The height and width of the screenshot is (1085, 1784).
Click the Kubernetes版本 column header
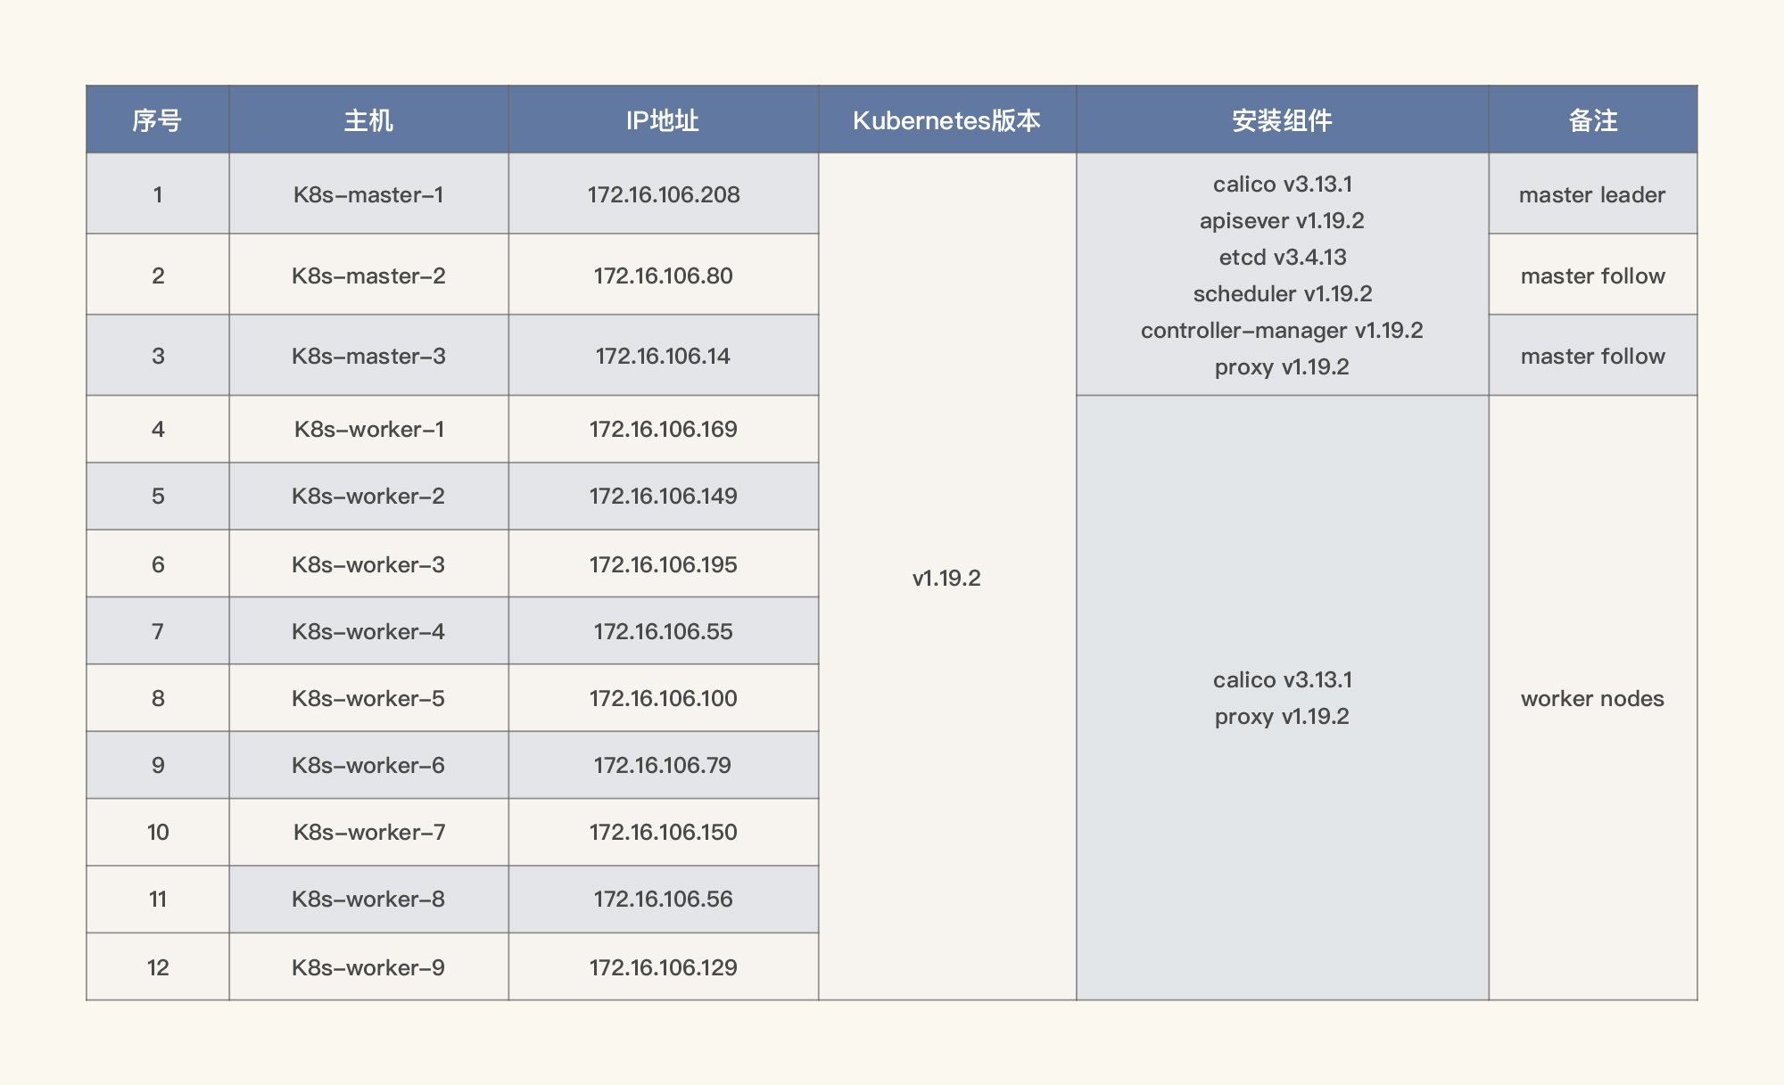click(946, 120)
